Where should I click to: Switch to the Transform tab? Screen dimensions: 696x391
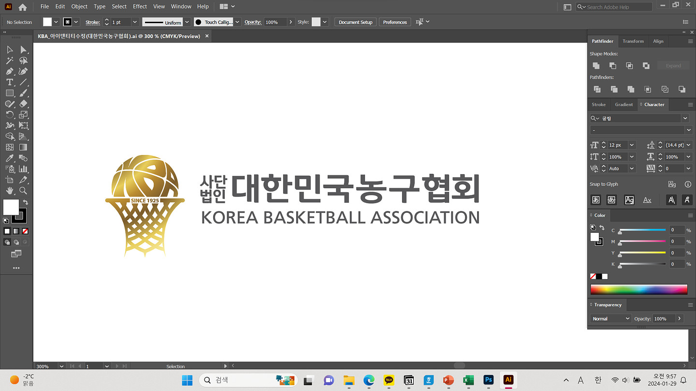pos(633,41)
